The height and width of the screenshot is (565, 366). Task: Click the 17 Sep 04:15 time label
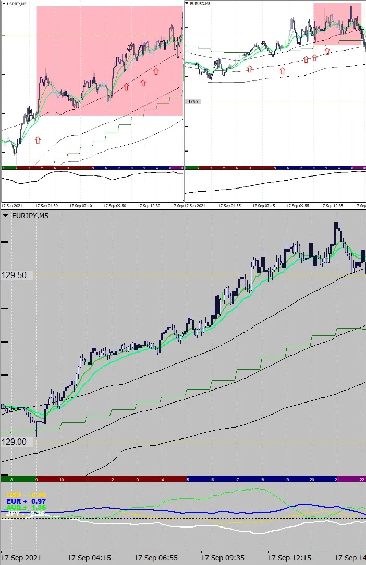point(89,558)
